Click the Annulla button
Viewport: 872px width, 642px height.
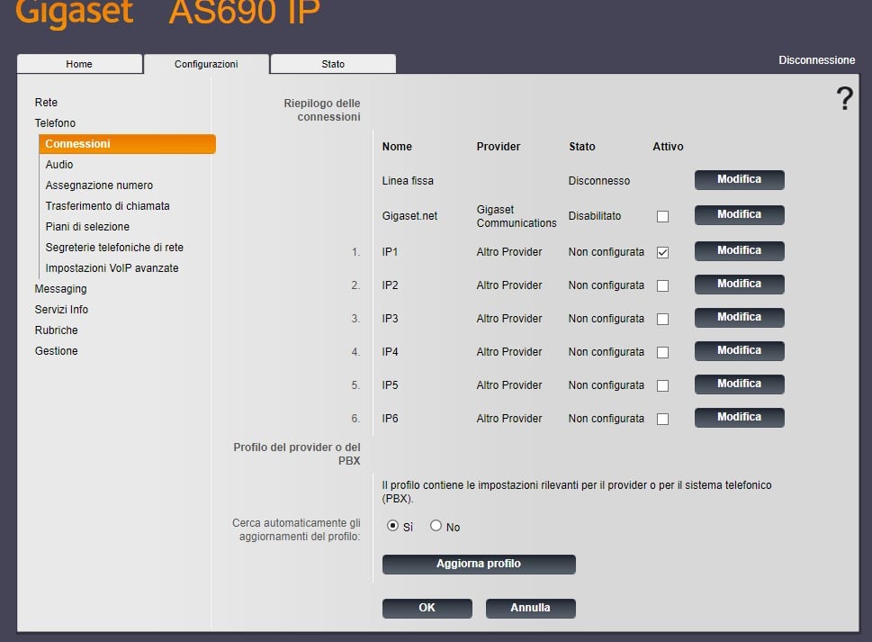(531, 608)
